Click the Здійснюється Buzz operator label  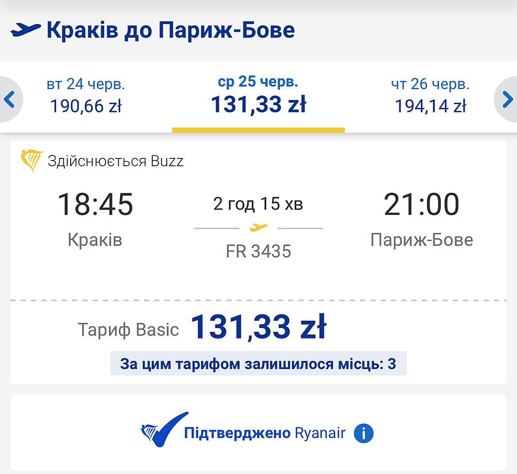click(115, 161)
